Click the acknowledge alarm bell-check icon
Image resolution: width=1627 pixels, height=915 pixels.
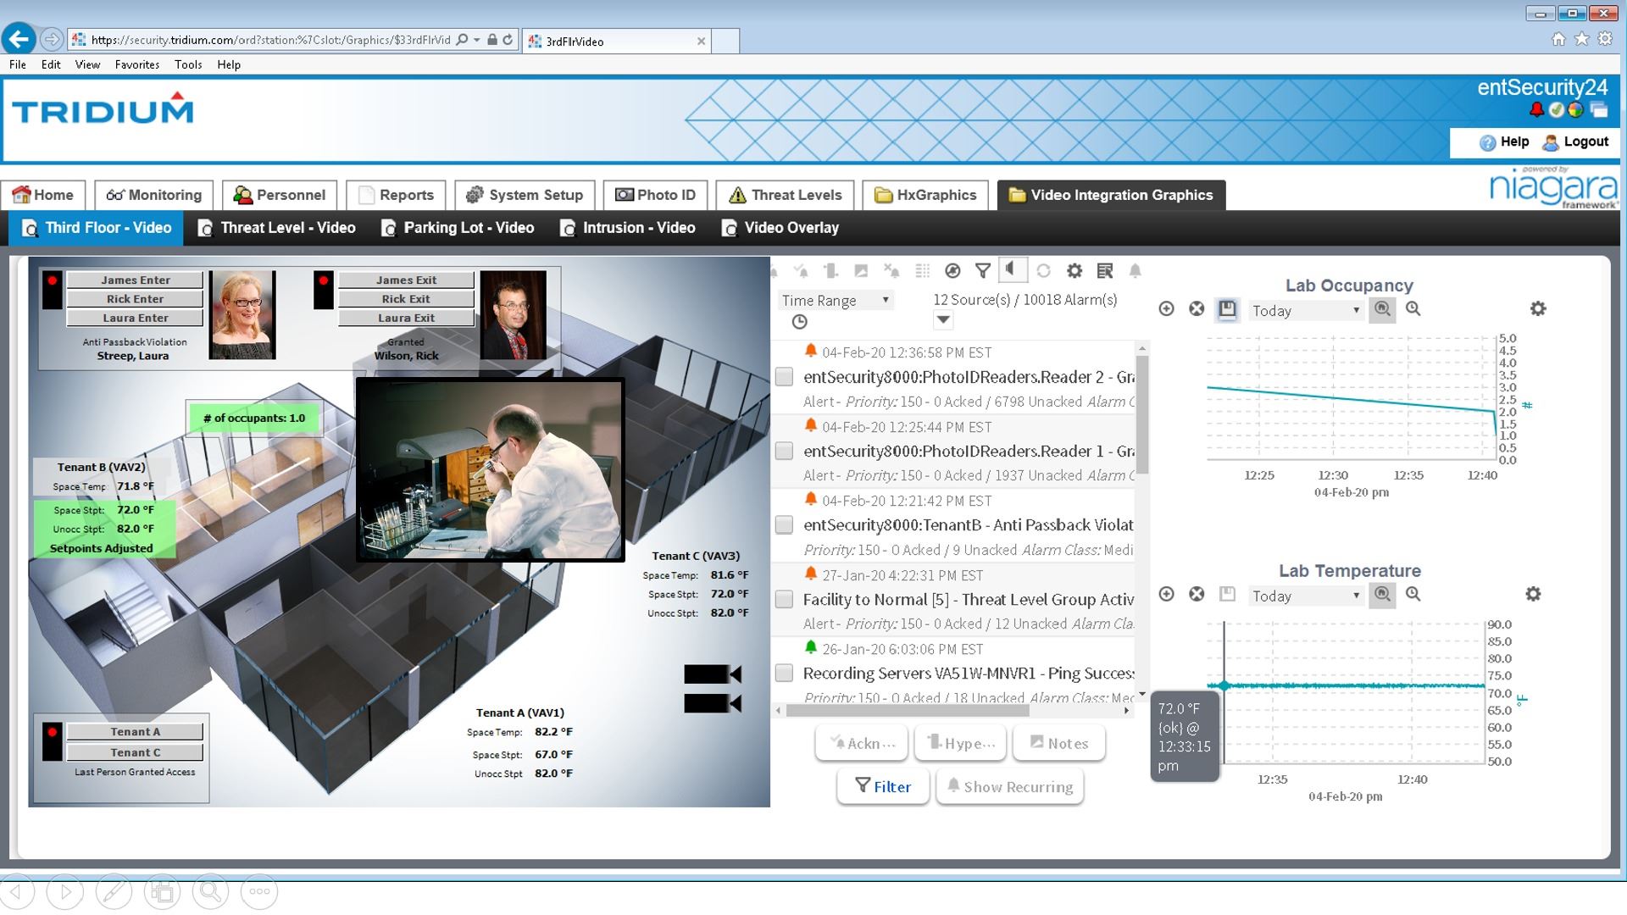tap(801, 271)
